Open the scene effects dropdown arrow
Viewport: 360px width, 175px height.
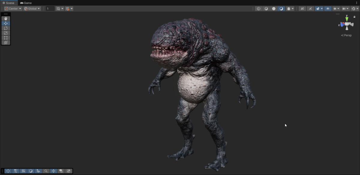[322, 9]
